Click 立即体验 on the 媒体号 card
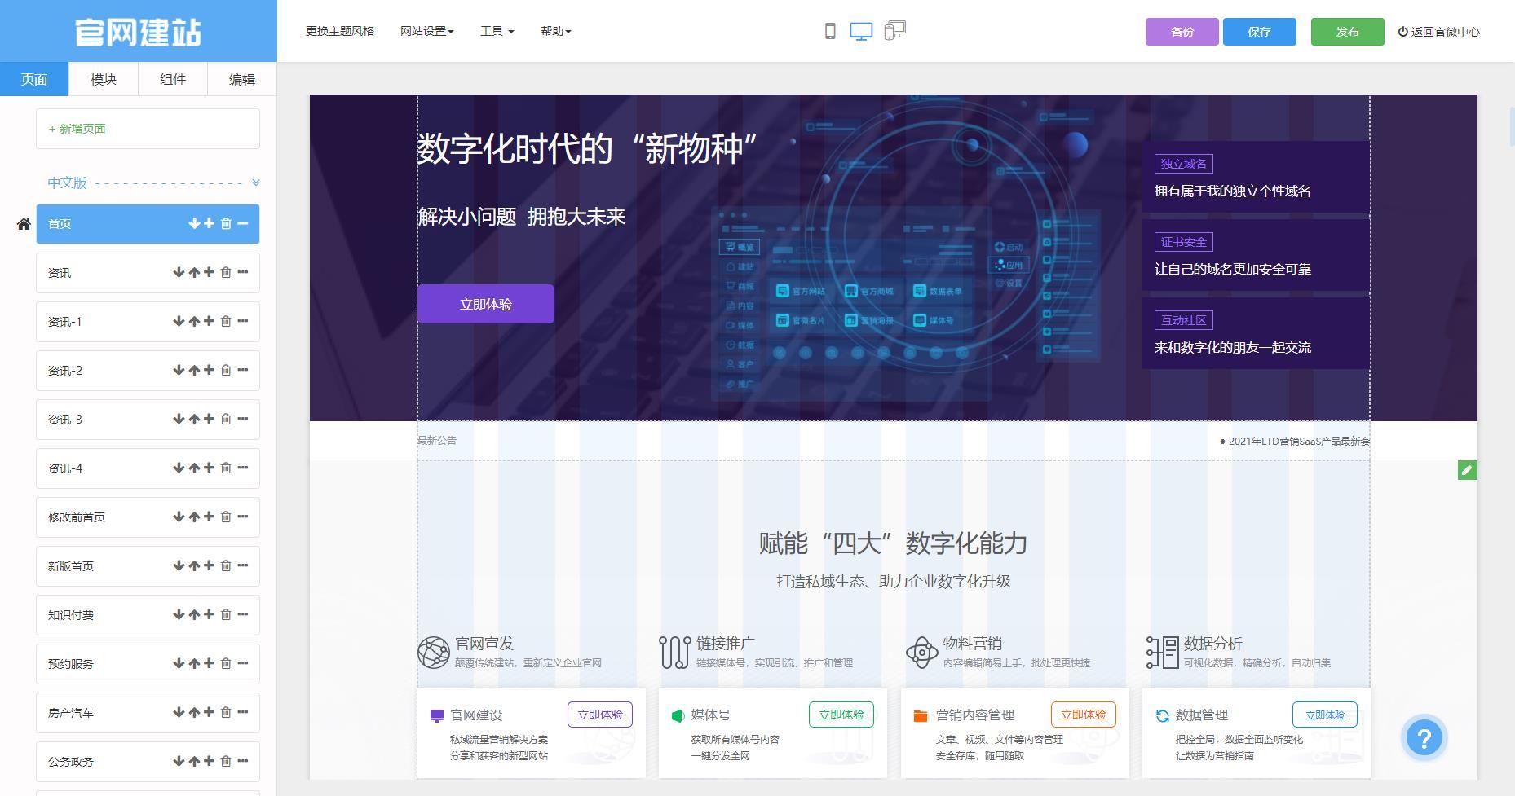The image size is (1515, 796). coord(841,715)
